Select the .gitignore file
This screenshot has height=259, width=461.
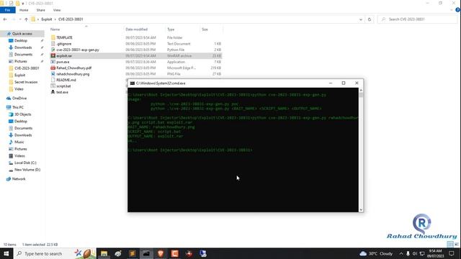[64, 44]
